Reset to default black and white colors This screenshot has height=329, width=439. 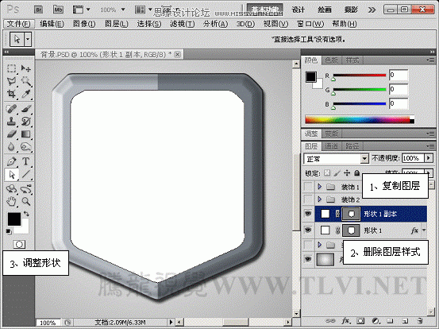click(9, 231)
